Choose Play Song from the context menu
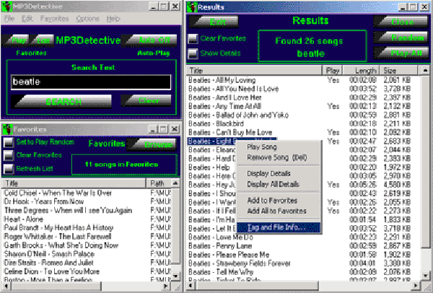The height and width of the screenshot is (293, 433). point(262,147)
